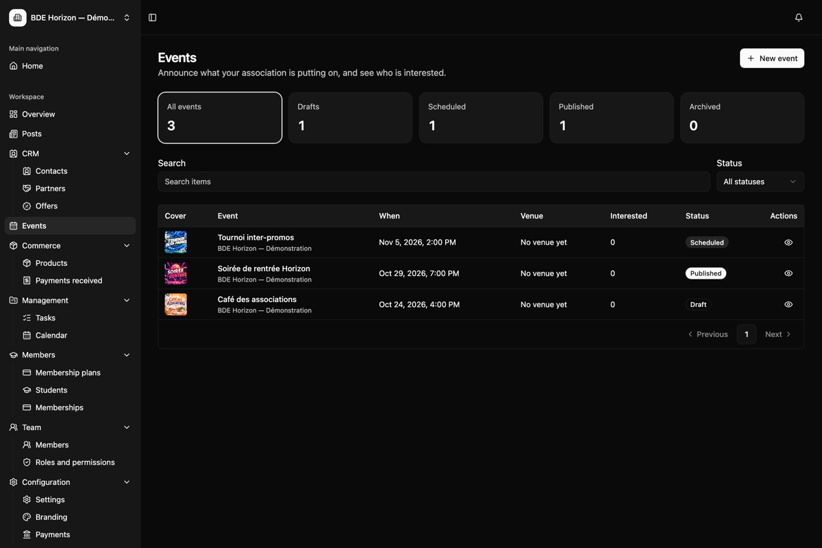Click the Café des associations cover thumbnail
Viewport: 822px width, 548px height.
(x=176, y=304)
